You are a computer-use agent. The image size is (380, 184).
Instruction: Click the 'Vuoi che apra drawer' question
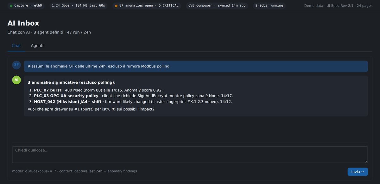pos(91,109)
